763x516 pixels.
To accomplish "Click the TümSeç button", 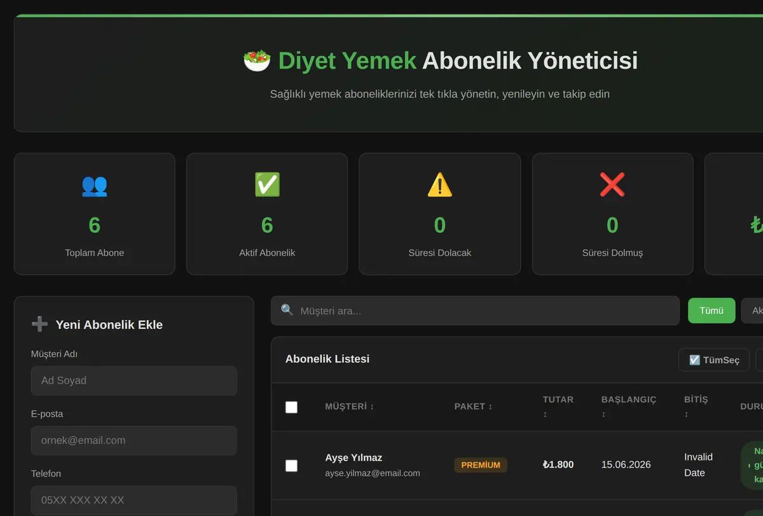I will (714, 360).
